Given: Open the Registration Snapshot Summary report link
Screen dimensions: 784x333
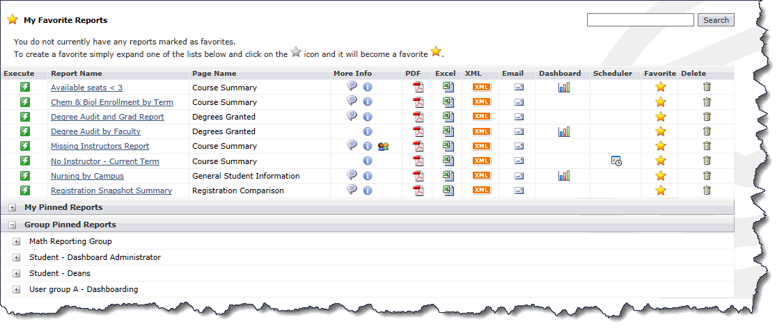Looking at the screenshot, I should pos(111,190).
